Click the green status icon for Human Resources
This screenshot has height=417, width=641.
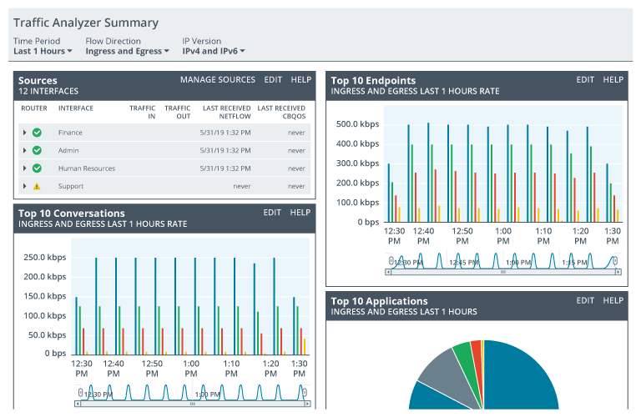pos(37,168)
